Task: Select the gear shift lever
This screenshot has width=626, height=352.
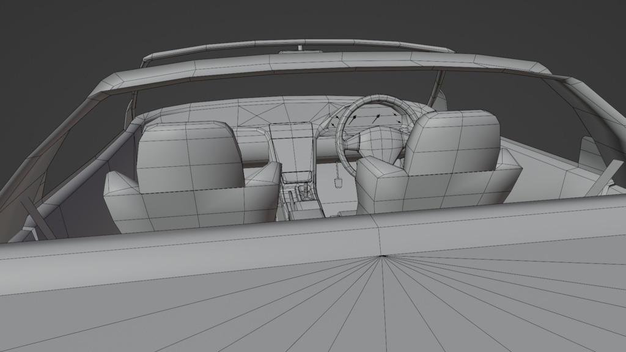Action: point(306,191)
